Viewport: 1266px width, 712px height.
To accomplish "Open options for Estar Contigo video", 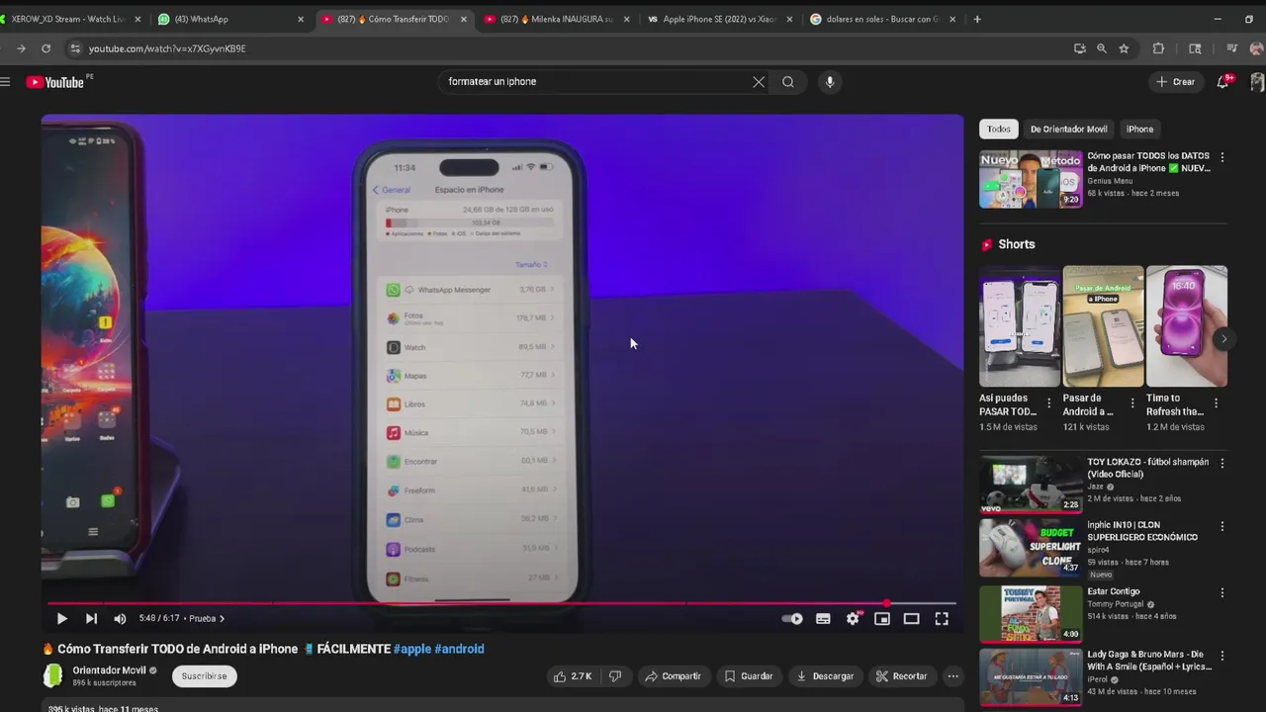I will point(1222,593).
